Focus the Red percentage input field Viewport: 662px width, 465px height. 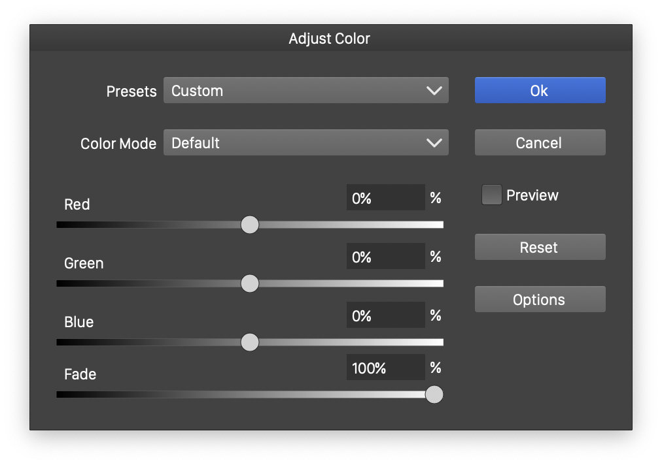385,198
